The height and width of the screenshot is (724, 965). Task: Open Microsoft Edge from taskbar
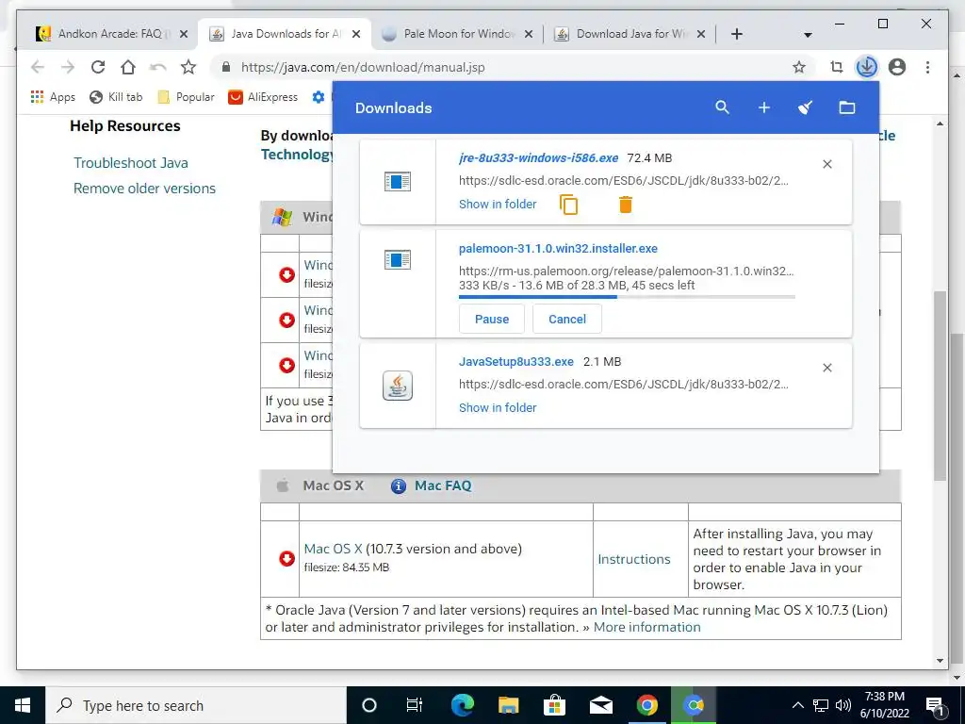[462, 705]
